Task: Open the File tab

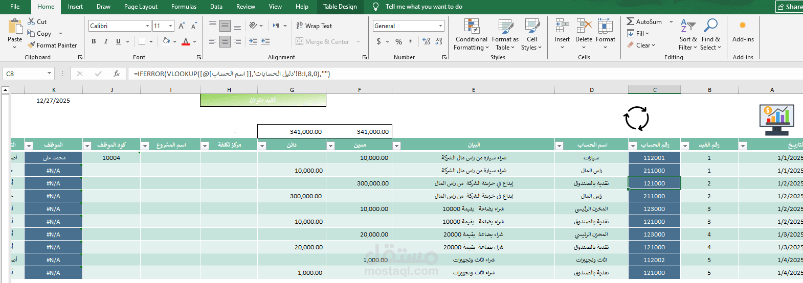Action: [x=15, y=7]
